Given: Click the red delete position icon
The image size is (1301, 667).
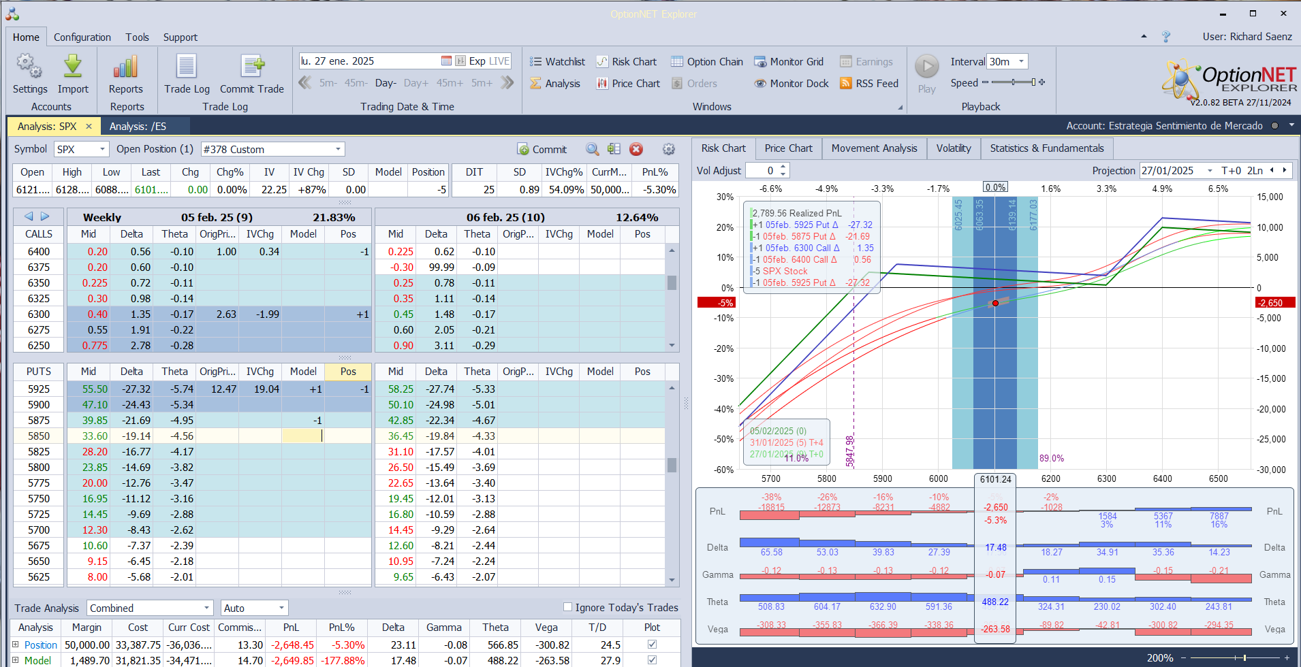Looking at the screenshot, I should pos(636,149).
